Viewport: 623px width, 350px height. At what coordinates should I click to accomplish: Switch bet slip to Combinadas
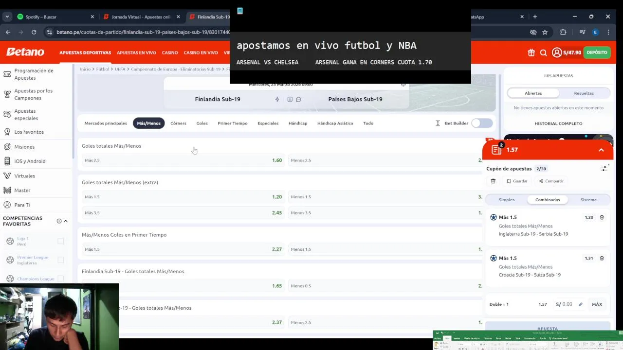[x=548, y=200]
